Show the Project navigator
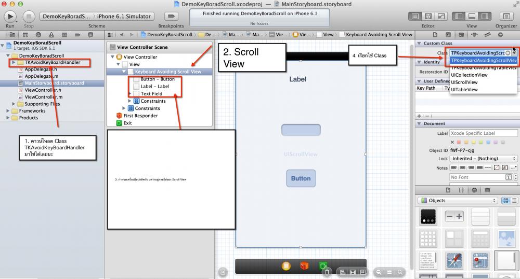 pos(12,35)
